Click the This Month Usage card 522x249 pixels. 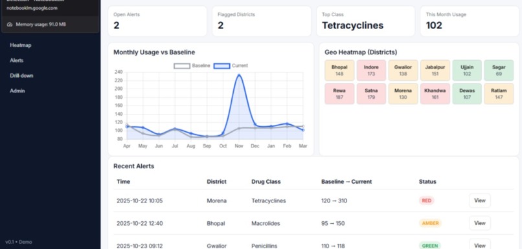click(470, 21)
